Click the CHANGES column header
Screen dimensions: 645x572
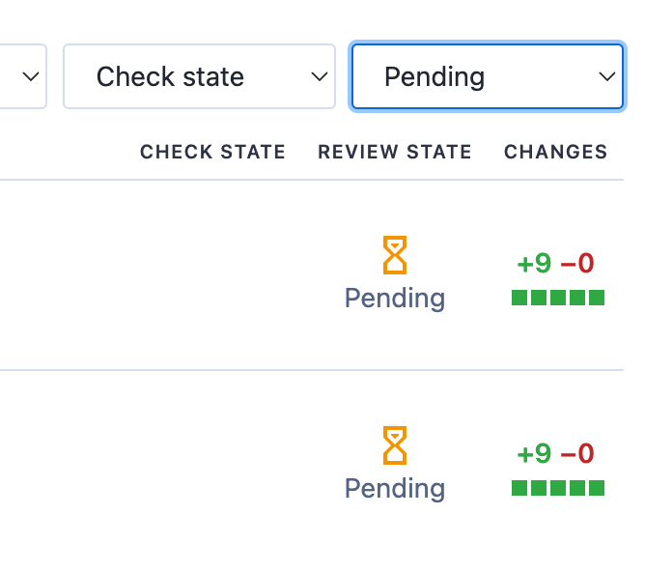[x=556, y=152]
